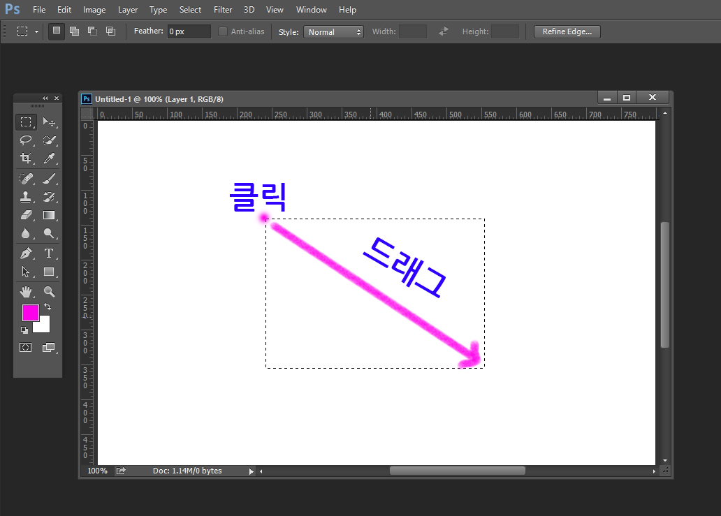Click the ruler origin corner box
The height and width of the screenshot is (516, 721).
[x=87, y=114]
